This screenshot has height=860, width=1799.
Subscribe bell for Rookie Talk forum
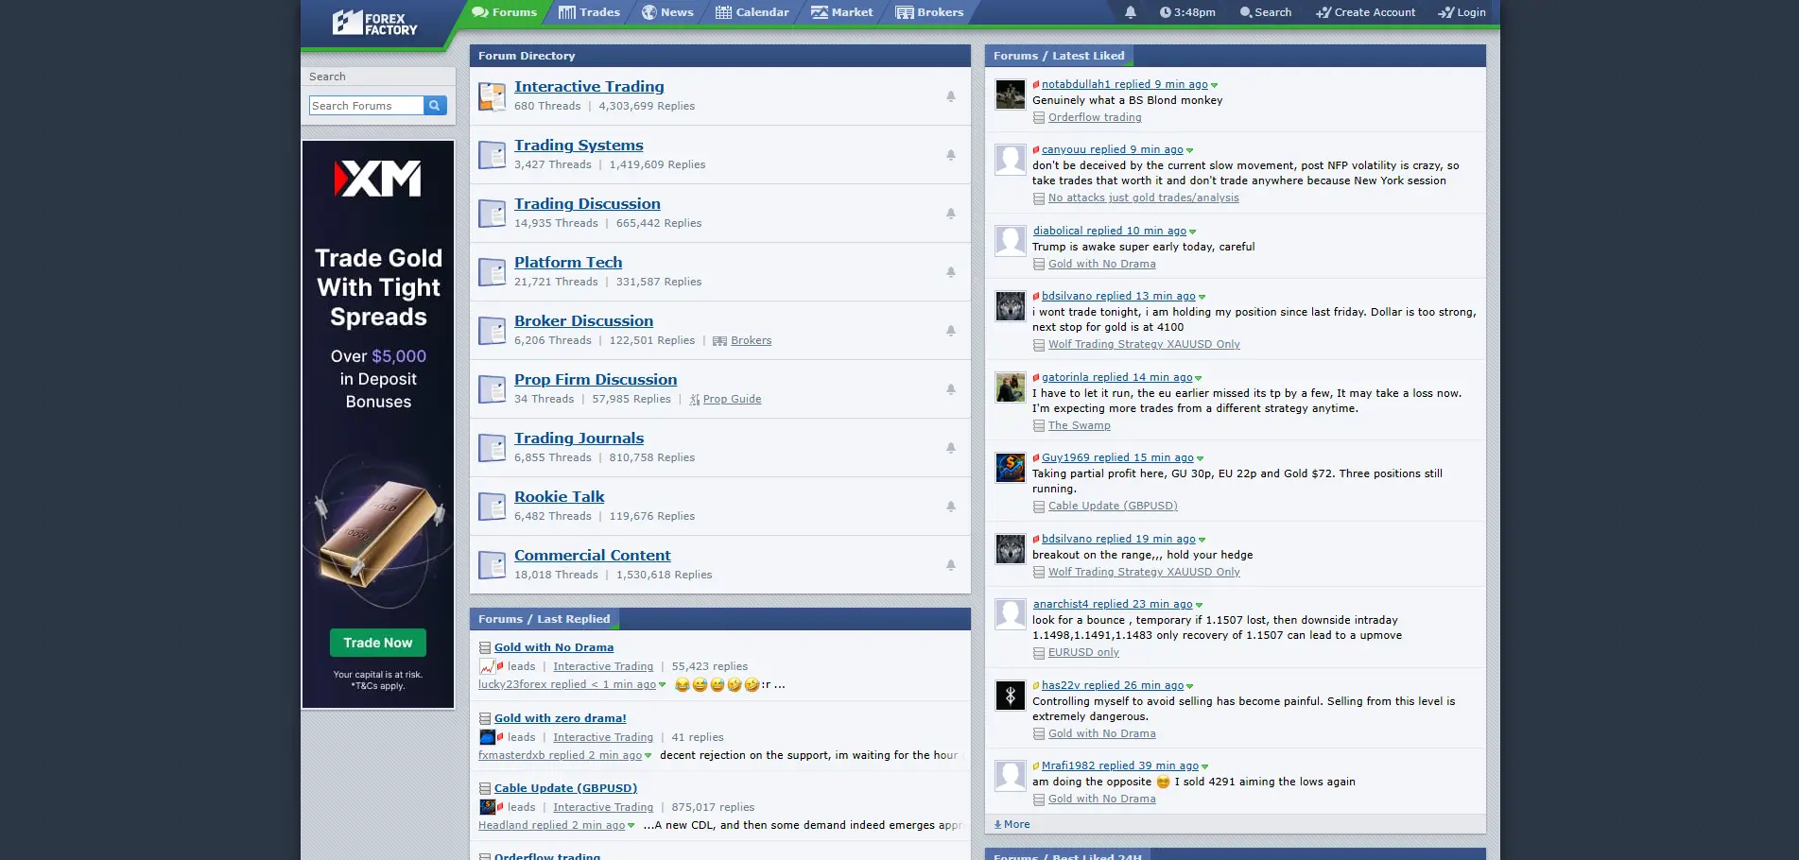pyautogui.click(x=951, y=507)
